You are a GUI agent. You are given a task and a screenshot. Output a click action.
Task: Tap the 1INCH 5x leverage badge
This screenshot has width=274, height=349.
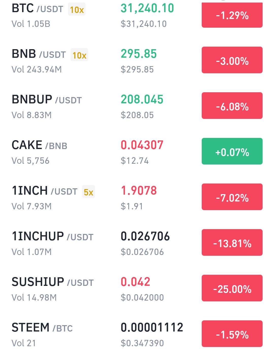click(x=88, y=192)
